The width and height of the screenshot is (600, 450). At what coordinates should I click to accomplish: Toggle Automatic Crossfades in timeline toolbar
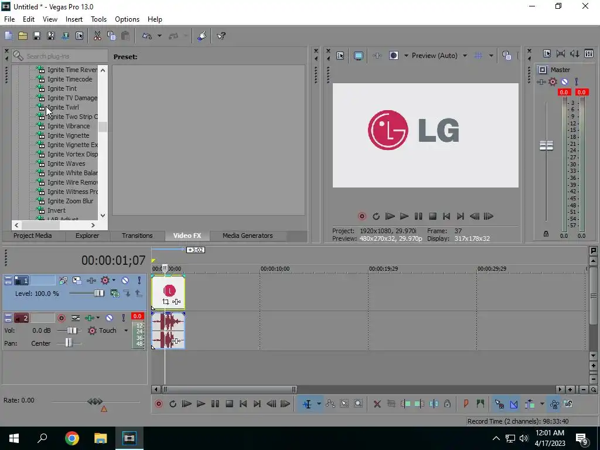514,404
